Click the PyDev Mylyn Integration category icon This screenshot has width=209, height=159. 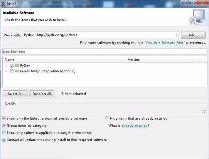tap(17, 71)
